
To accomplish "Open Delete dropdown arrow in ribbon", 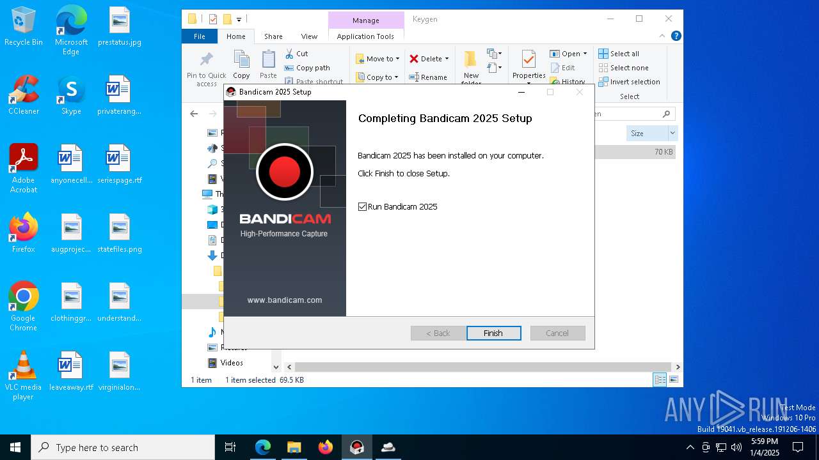I will tap(447, 59).
